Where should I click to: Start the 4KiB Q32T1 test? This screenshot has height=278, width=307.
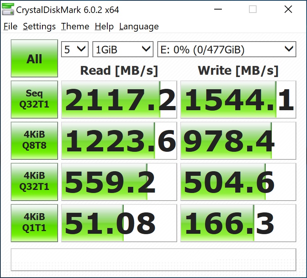34,182
